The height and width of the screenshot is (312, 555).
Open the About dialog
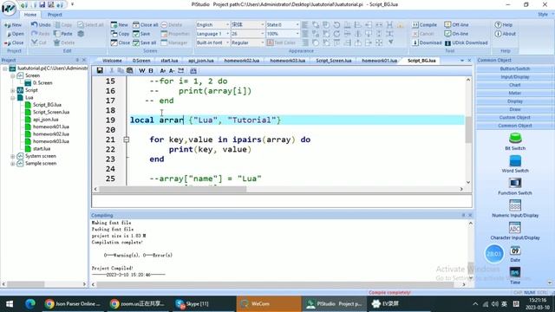pos(505,34)
